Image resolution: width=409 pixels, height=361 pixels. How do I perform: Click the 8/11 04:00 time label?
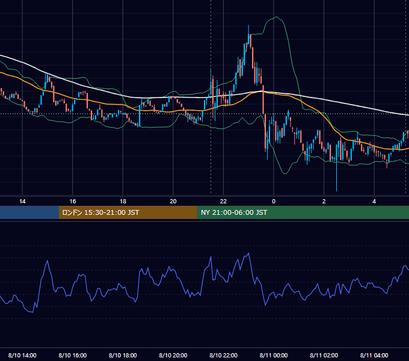pyautogui.click(x=374, y=355)
